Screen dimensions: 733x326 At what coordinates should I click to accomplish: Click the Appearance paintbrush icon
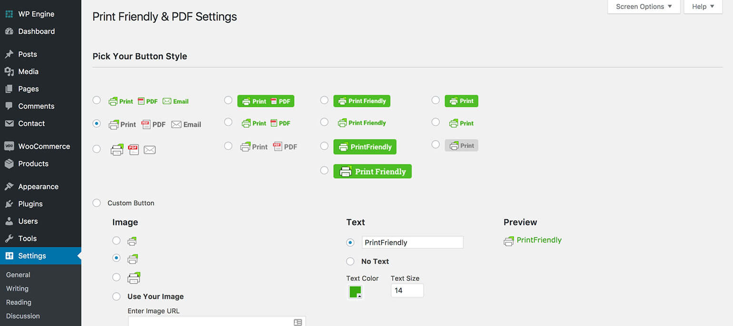[x=8, y=186]
